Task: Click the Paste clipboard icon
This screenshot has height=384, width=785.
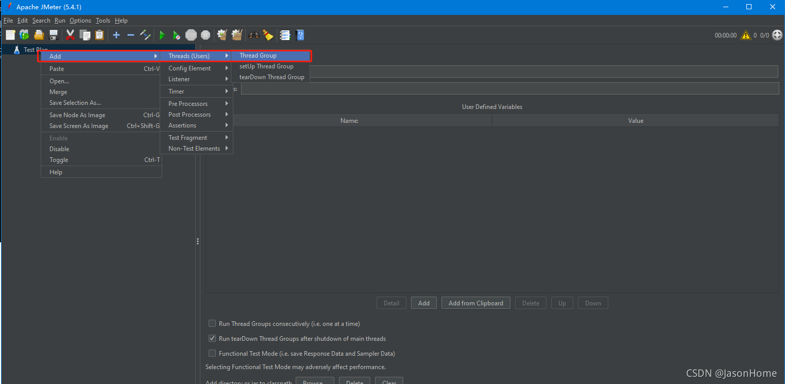Action: click(x=99, y=35)
